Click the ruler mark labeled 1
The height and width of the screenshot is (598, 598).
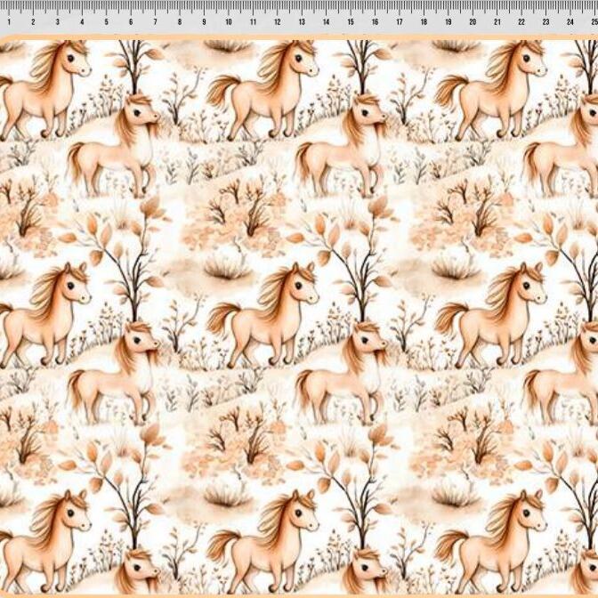9,22
